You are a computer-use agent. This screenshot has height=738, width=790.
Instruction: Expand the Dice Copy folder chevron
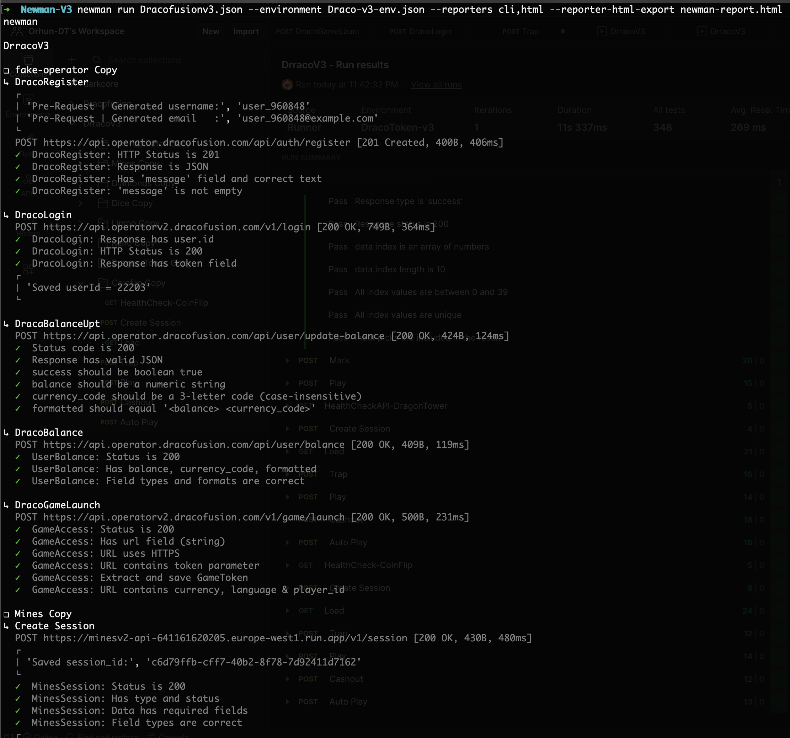click(x=81, y=203)
